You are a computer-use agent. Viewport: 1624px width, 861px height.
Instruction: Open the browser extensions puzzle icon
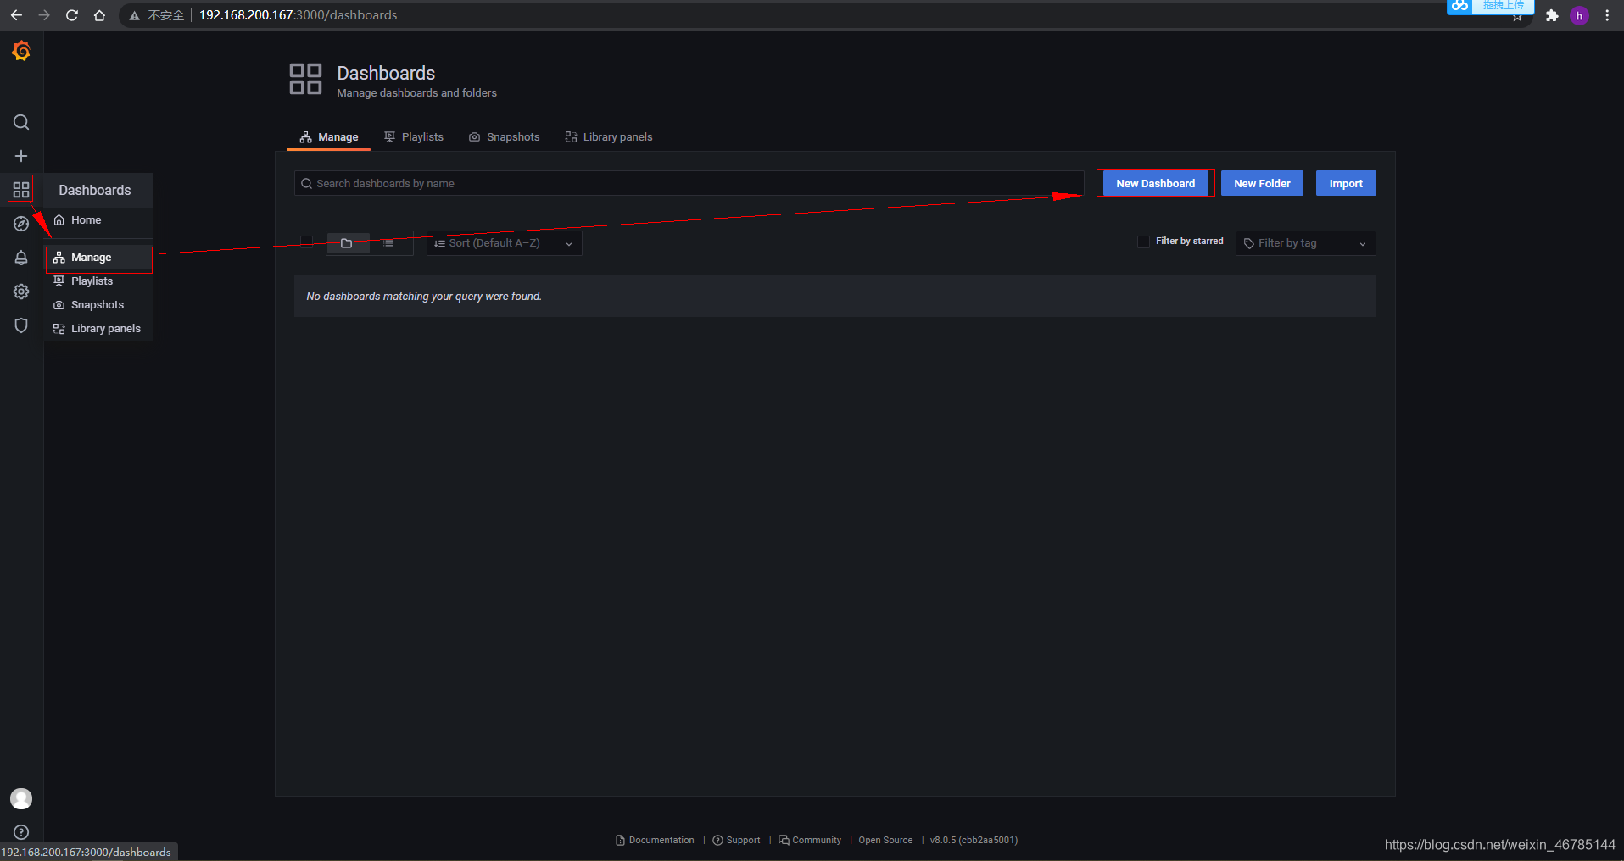1552,15
